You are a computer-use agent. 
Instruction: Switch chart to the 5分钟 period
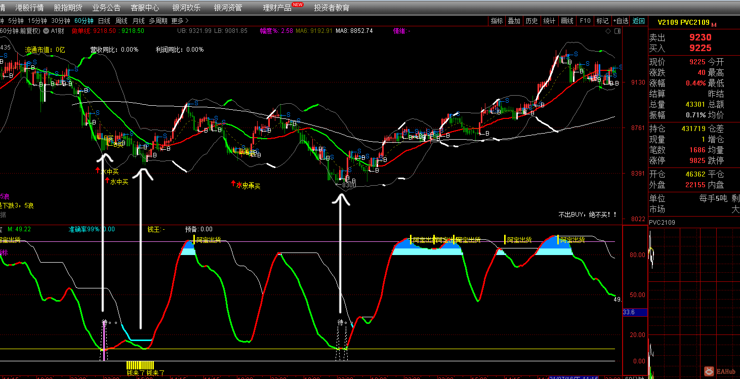(x=16, y=21)
